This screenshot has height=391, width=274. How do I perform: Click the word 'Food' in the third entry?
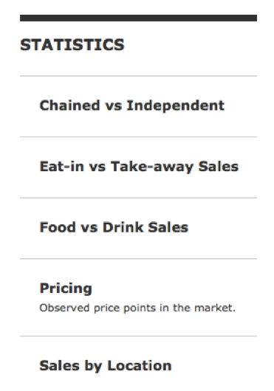(x=58, y=227)
